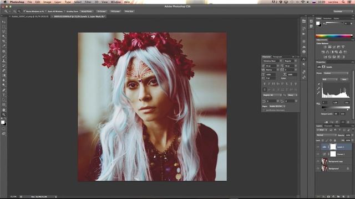
Task: Click the black point eyedropper in Levels
Action: [318, 85]
